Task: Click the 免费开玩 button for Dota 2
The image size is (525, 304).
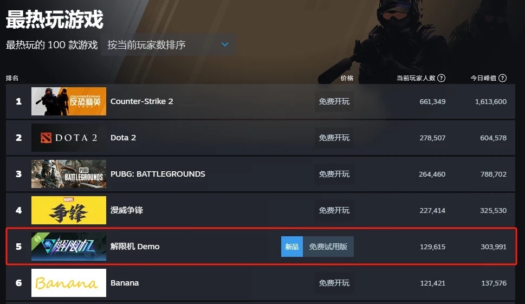Action: coord(334,138)
